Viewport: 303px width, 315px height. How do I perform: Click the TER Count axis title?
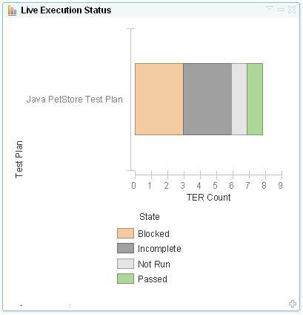pyautogui.click(x=209, y=198)
